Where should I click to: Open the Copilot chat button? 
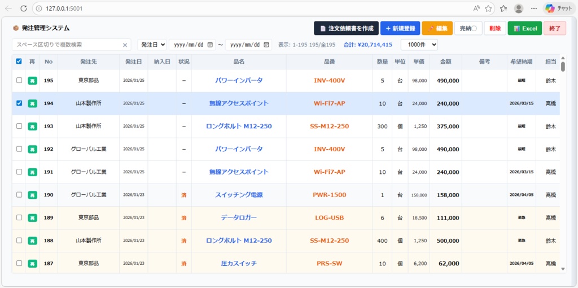(559, 8)
